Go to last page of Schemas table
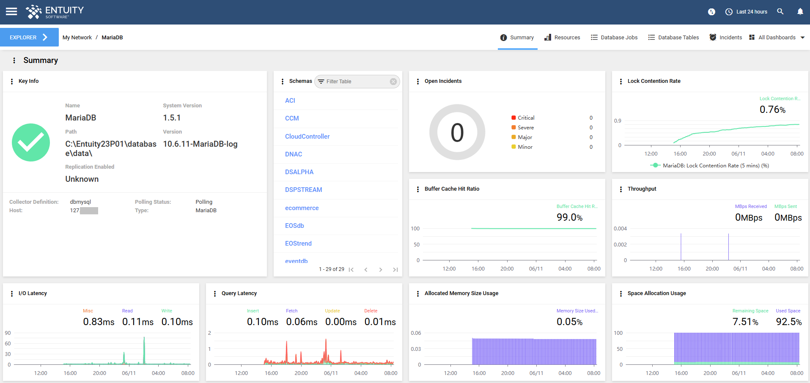 tap(395, 270)
